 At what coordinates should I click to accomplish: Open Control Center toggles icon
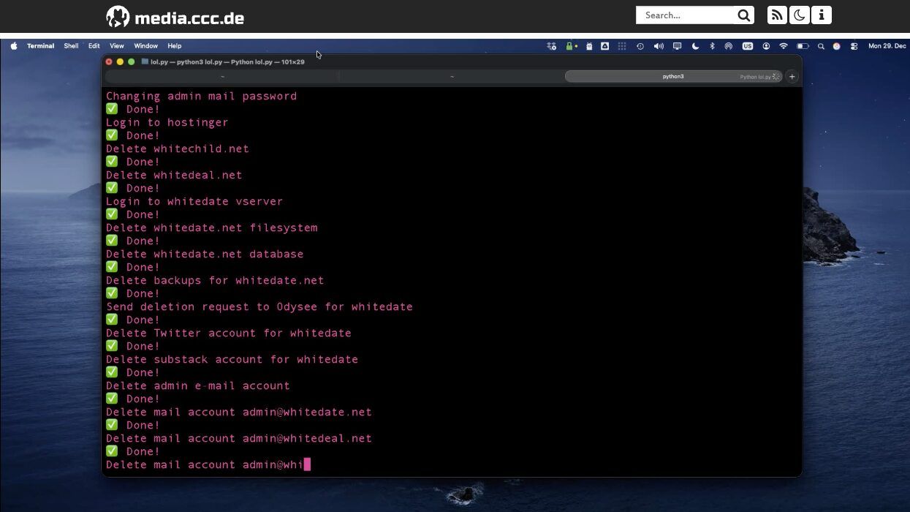[x=854, y=46]
